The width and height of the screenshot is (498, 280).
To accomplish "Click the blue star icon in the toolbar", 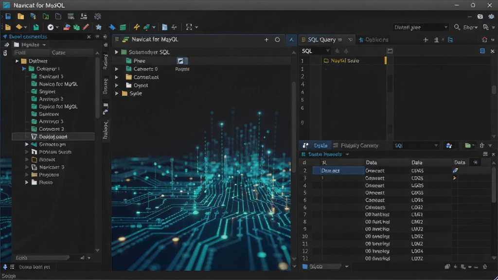I will click(99, 27).
